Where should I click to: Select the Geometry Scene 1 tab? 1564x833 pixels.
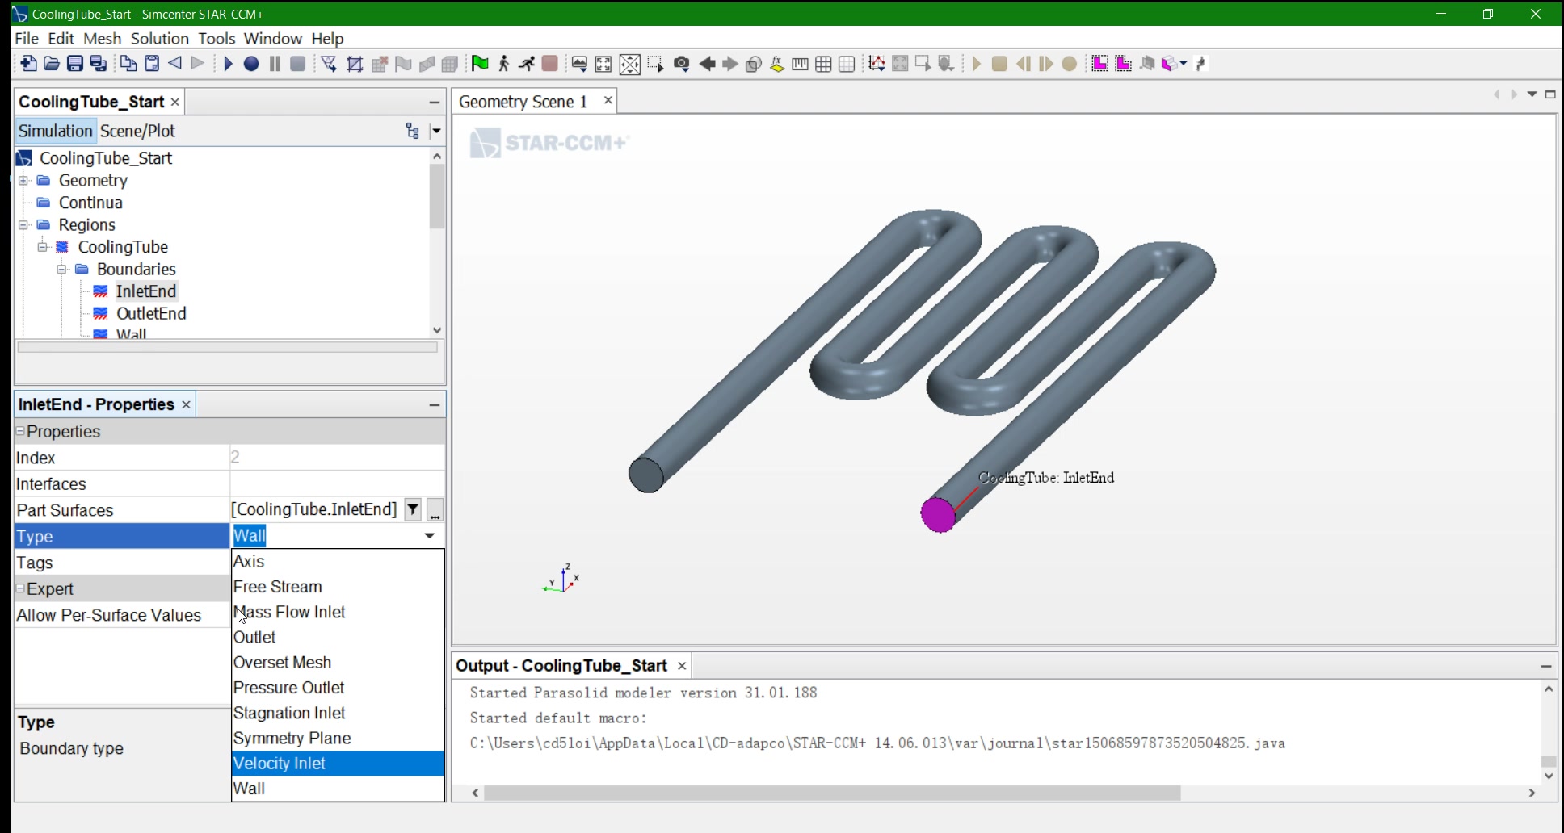coord(523,102)
